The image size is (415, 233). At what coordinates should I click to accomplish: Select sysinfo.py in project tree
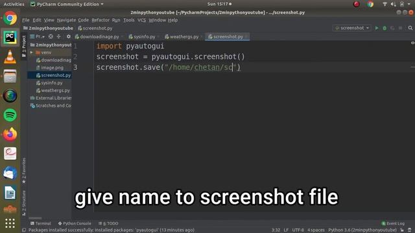click(x=49, y=83)
